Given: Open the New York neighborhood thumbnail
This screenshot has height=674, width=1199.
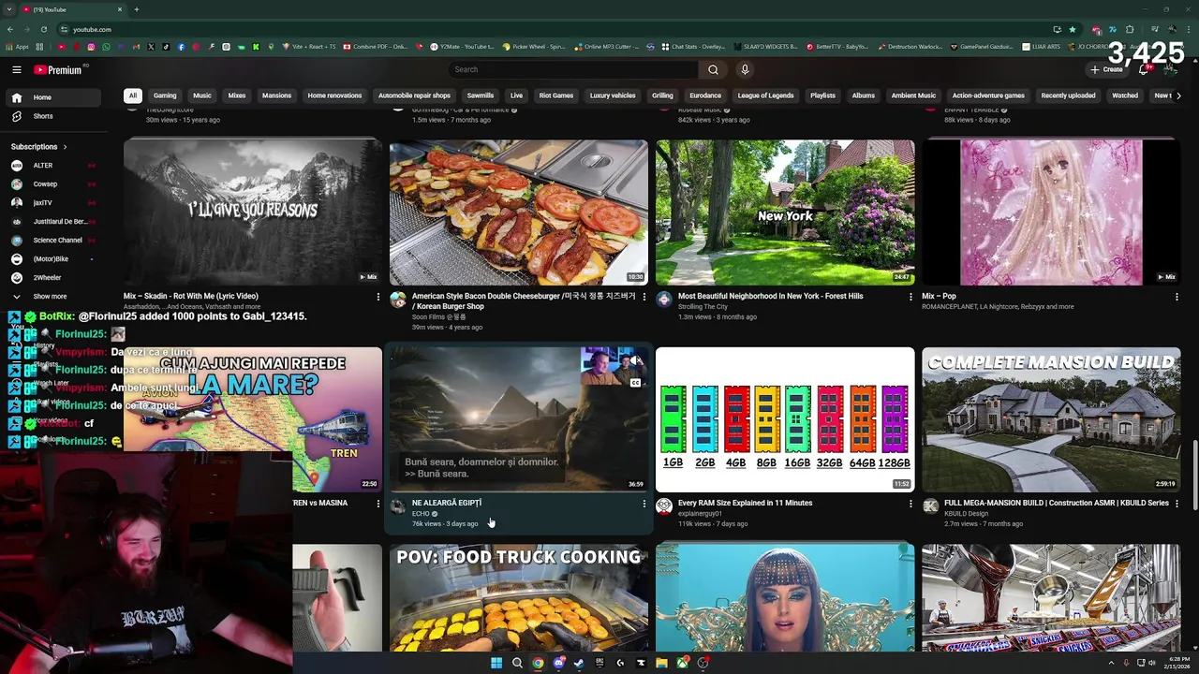Looking at the screenshot, I should pyautogui.click(x=785, y=212).
